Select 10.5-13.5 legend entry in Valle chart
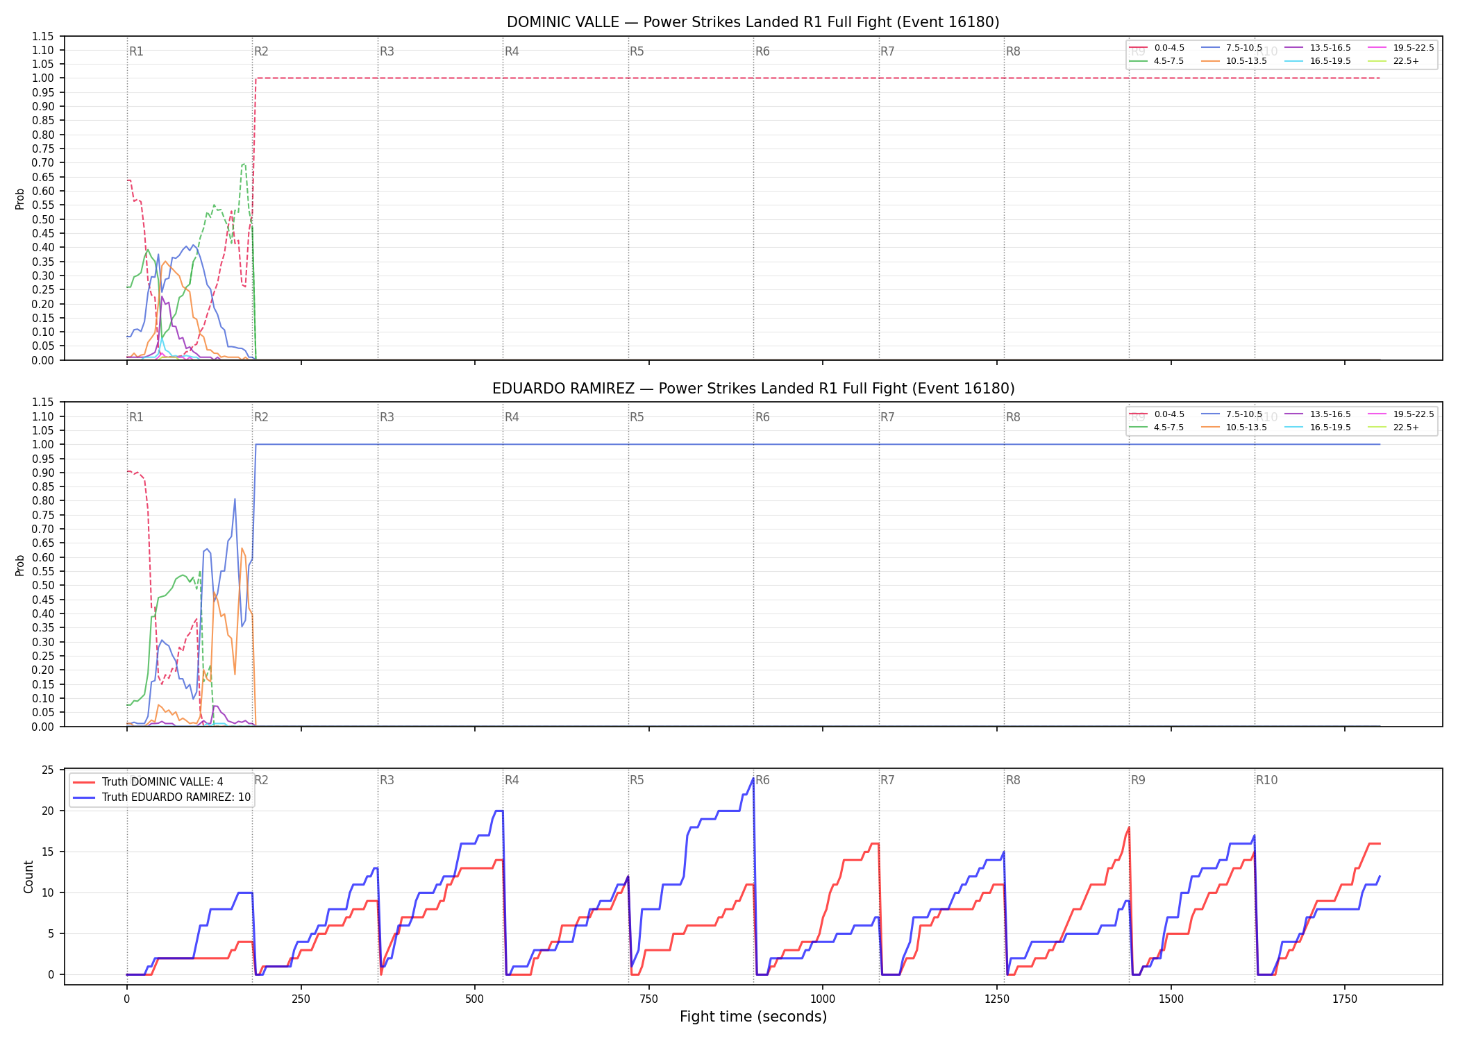Image resolution: width=1458 pixels, height=1041 pixels. pos(1234,61)
